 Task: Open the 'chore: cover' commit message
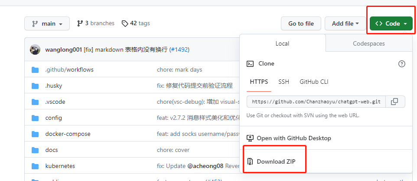click(173, 150)
